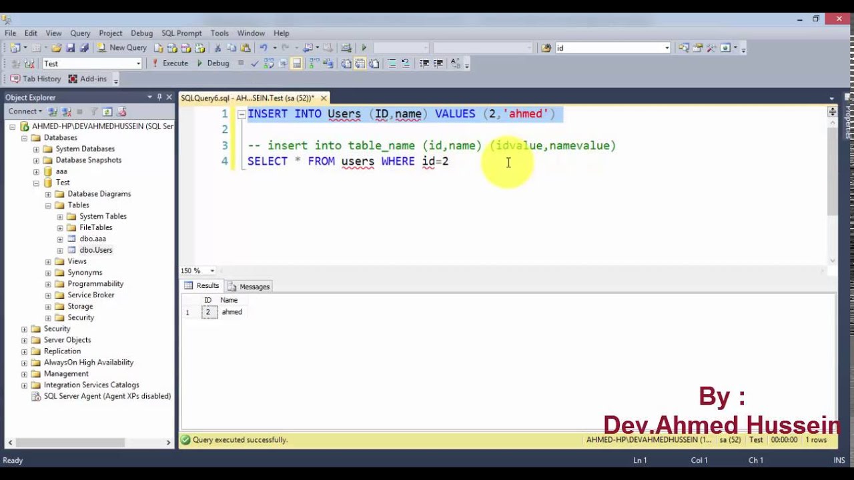The width and height of the screenshot is (854, 480).
Task: Collapse the Databases node
Action: [25, 138]
